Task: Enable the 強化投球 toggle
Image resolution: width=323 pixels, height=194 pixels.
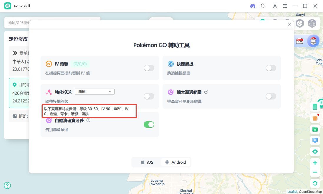Action: (x=149, y=96)
